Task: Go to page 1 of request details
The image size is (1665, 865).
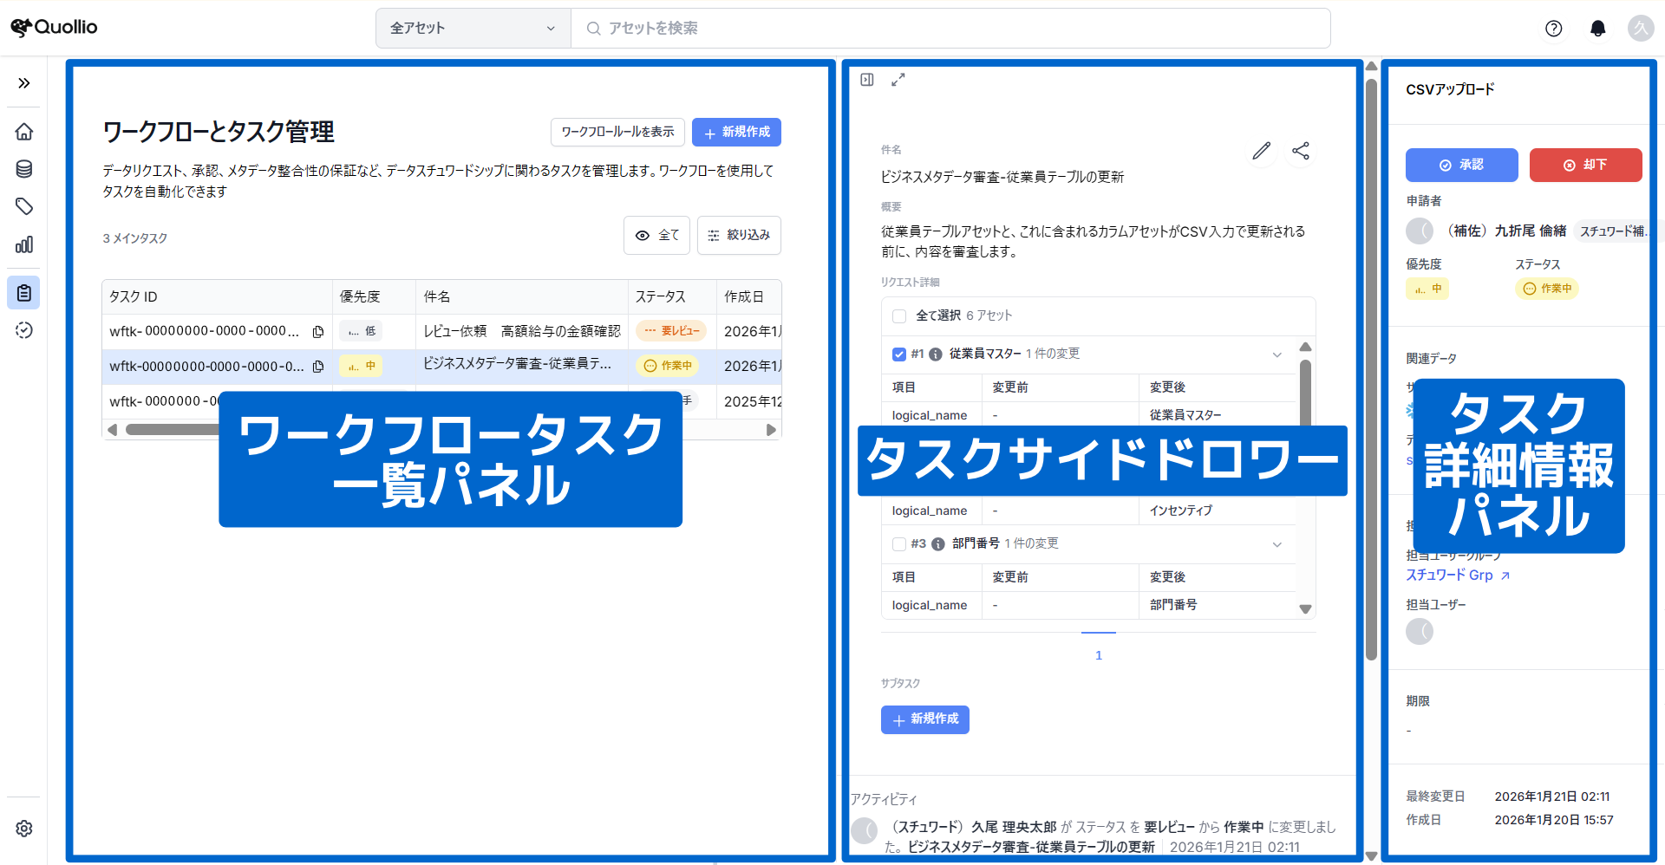Action: click(x=1099, y=655)
